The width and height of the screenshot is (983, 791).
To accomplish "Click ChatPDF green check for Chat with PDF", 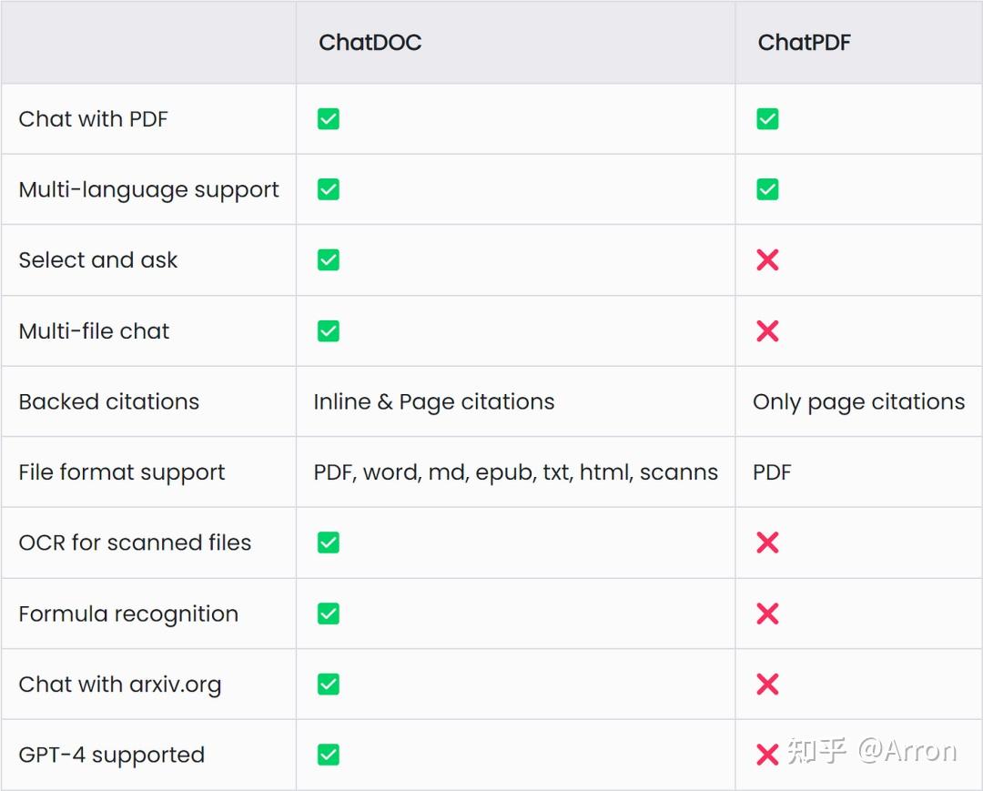I will pos(767,119).
